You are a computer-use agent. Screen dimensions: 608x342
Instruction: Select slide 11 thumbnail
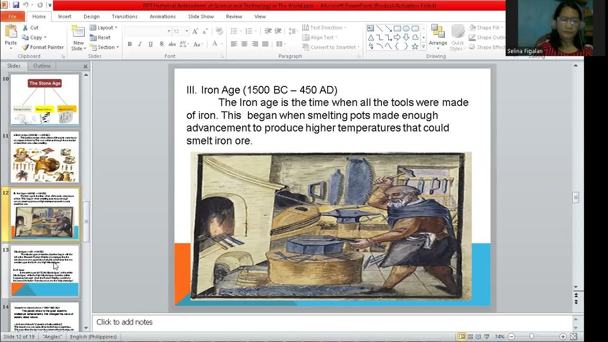[x=45, y=157]
